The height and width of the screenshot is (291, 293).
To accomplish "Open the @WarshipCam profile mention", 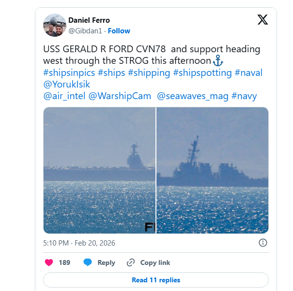I will [x=120, y=96].
